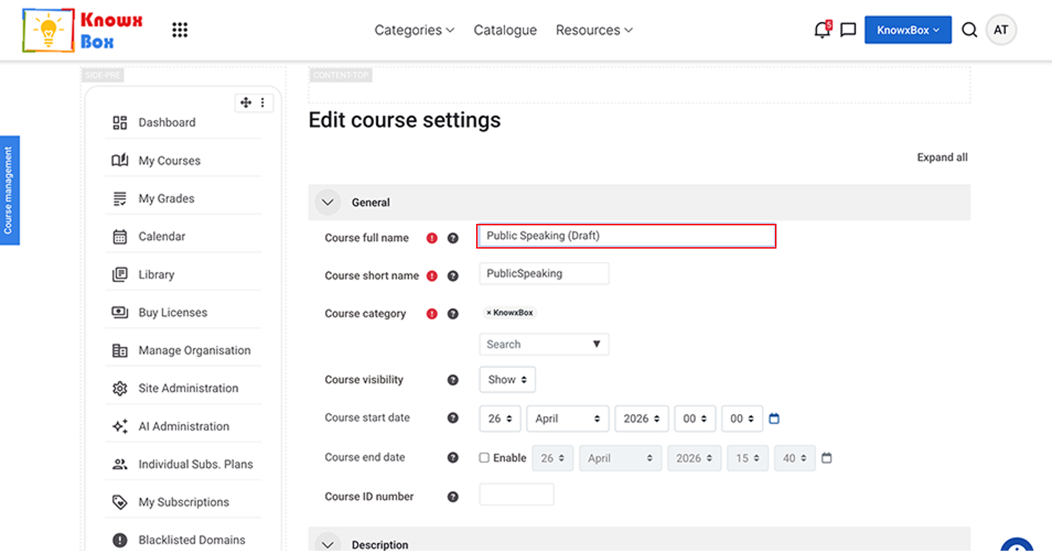
Task: Click the My Courses book icon
Action: (x=120, y=160)
